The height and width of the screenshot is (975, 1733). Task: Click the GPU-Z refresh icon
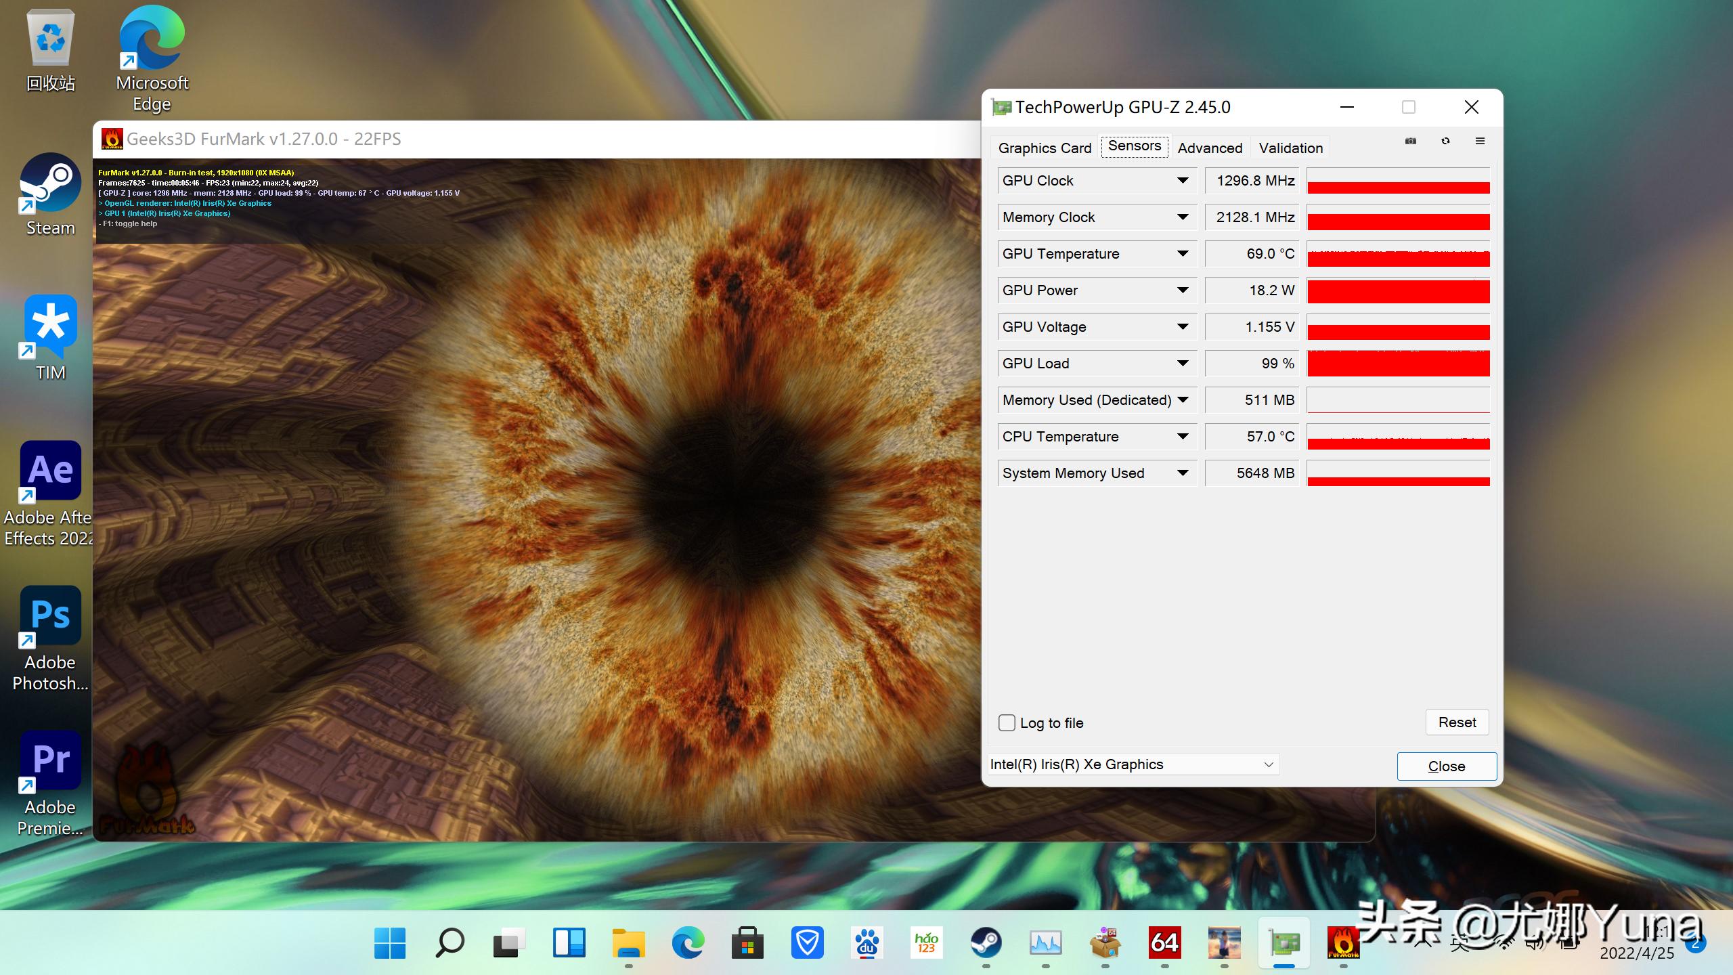tap(1445, 141)
